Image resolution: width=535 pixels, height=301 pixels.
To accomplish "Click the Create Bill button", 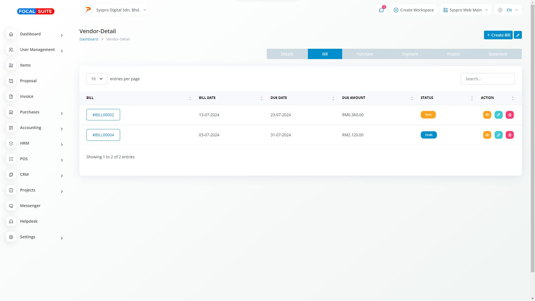I will point(498,35).
